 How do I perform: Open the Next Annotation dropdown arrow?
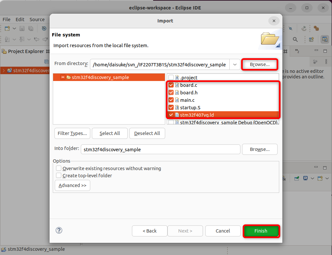click(14, 39)
